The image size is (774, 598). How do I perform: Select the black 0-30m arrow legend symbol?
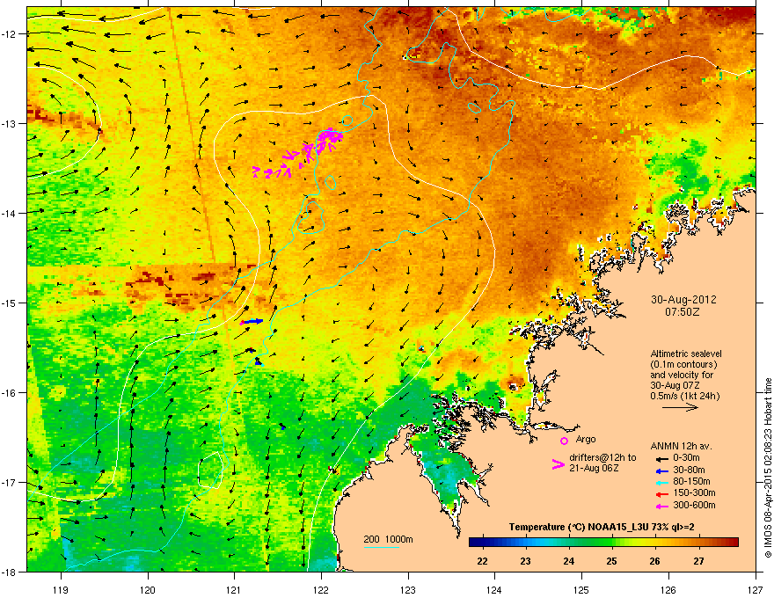click(x=661, y=459)
